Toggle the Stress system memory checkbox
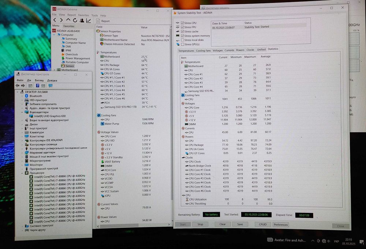366x249 pixels. point(183,36)
